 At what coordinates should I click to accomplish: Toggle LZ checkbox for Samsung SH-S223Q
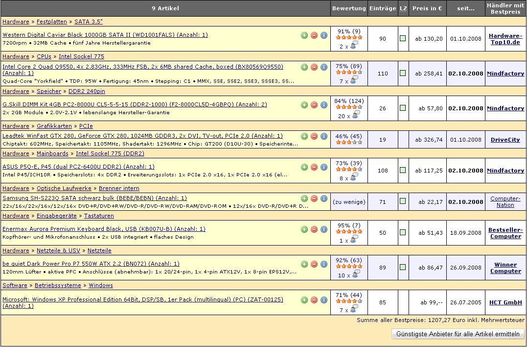[x=403, y=201]
